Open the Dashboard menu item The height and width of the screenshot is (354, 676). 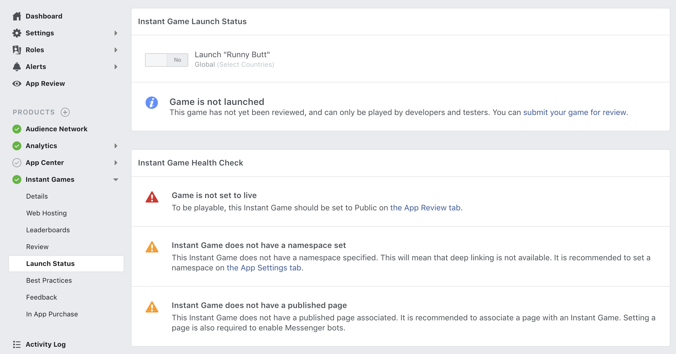tap(44, 16)
